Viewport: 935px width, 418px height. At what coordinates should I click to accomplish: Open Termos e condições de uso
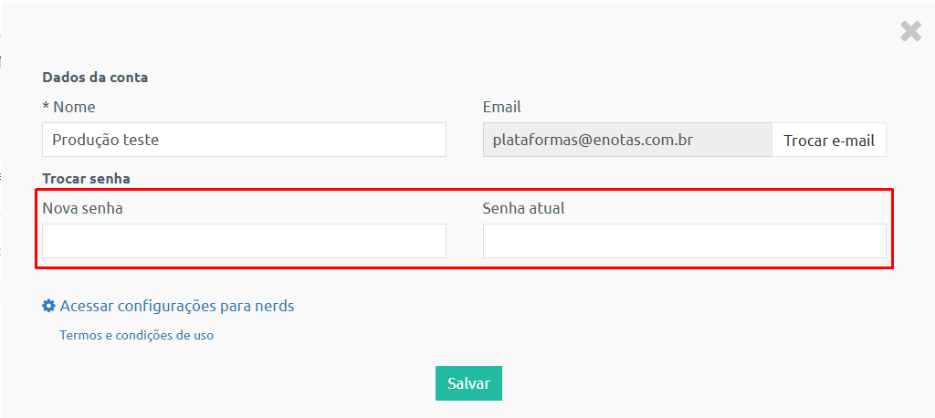pyautogui.click(x=137, y=335)
